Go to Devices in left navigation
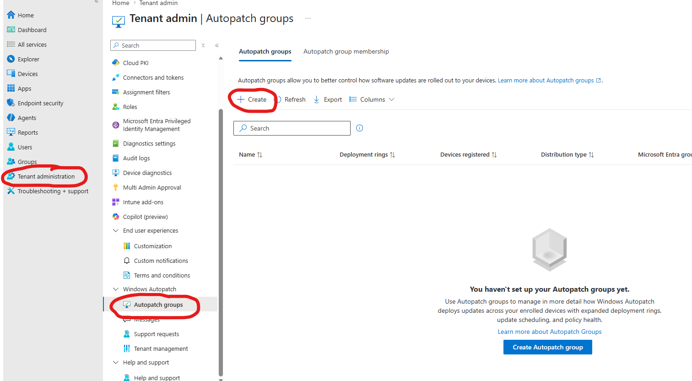 click(27, 74)
